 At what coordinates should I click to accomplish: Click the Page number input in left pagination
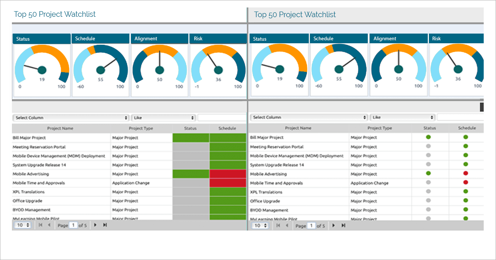(x=73, y=225)
